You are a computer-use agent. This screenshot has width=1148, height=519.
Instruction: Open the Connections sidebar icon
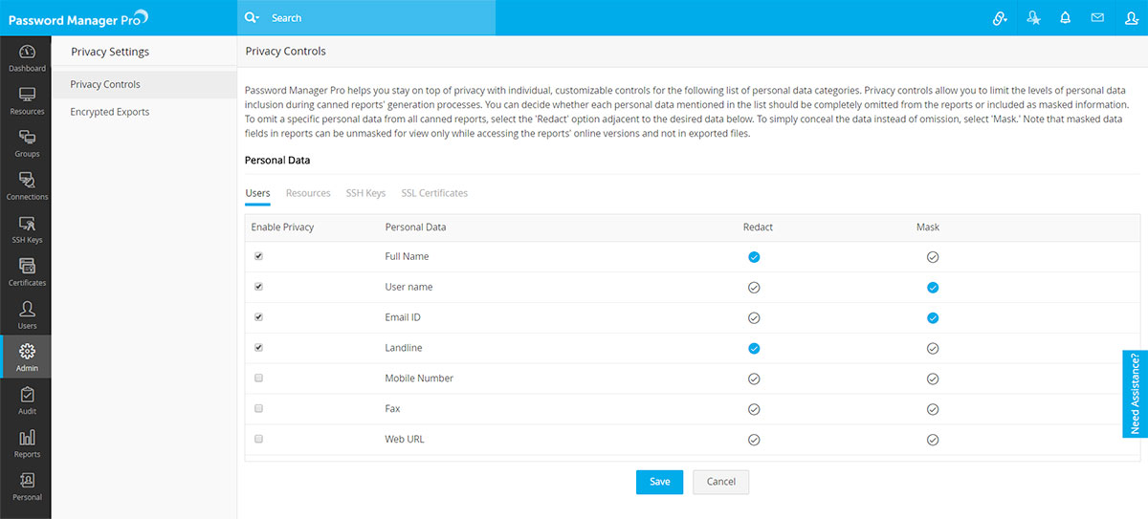(x=27, y=185)
